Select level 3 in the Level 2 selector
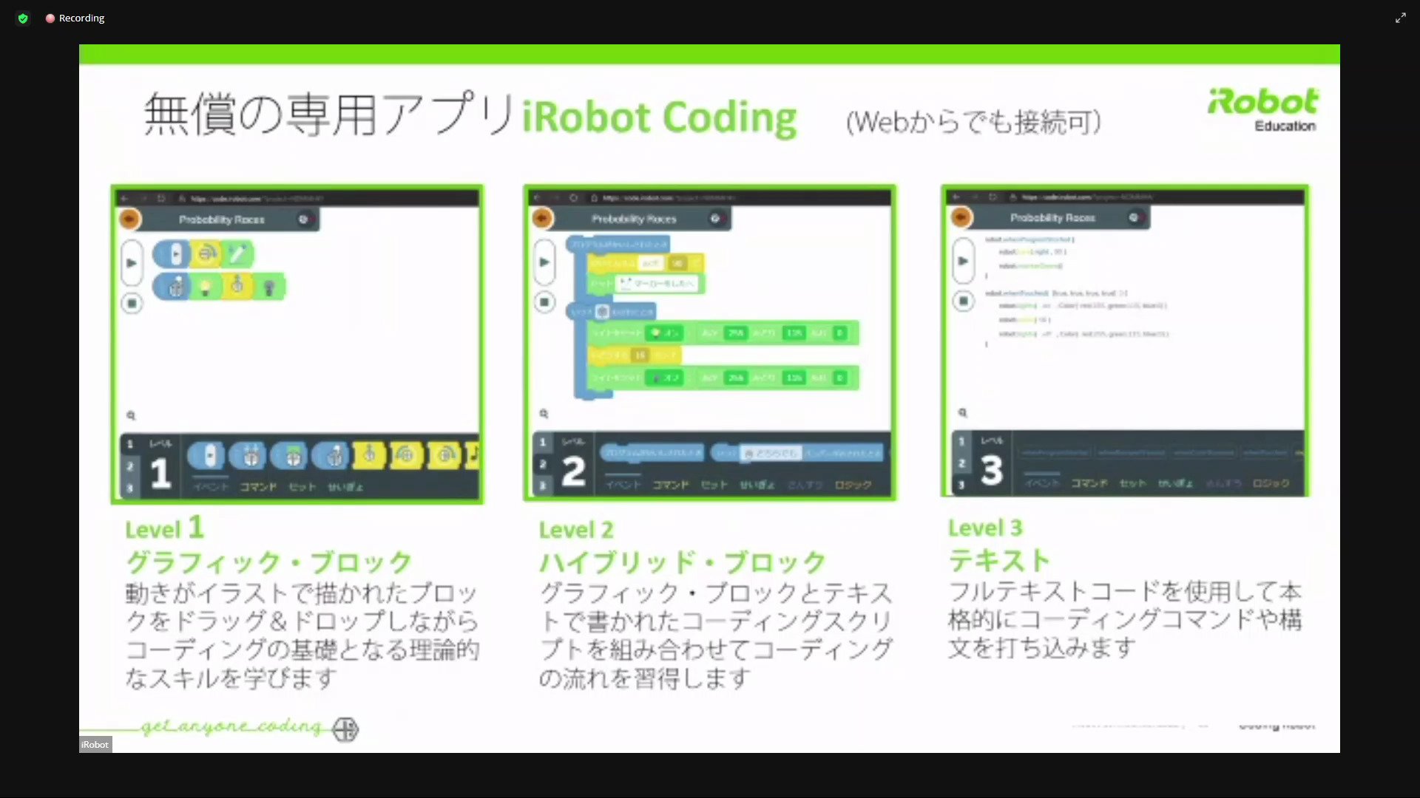This screenshot has width=1420, height=798. [x=542, y=485]
